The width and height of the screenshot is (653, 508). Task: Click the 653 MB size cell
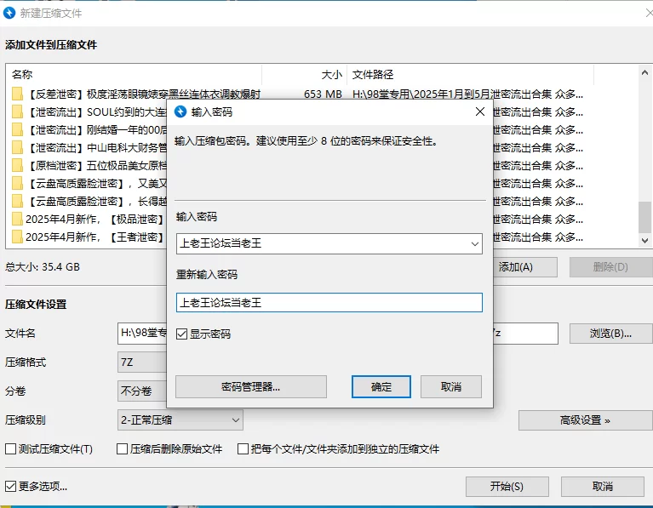coord(323,94)
